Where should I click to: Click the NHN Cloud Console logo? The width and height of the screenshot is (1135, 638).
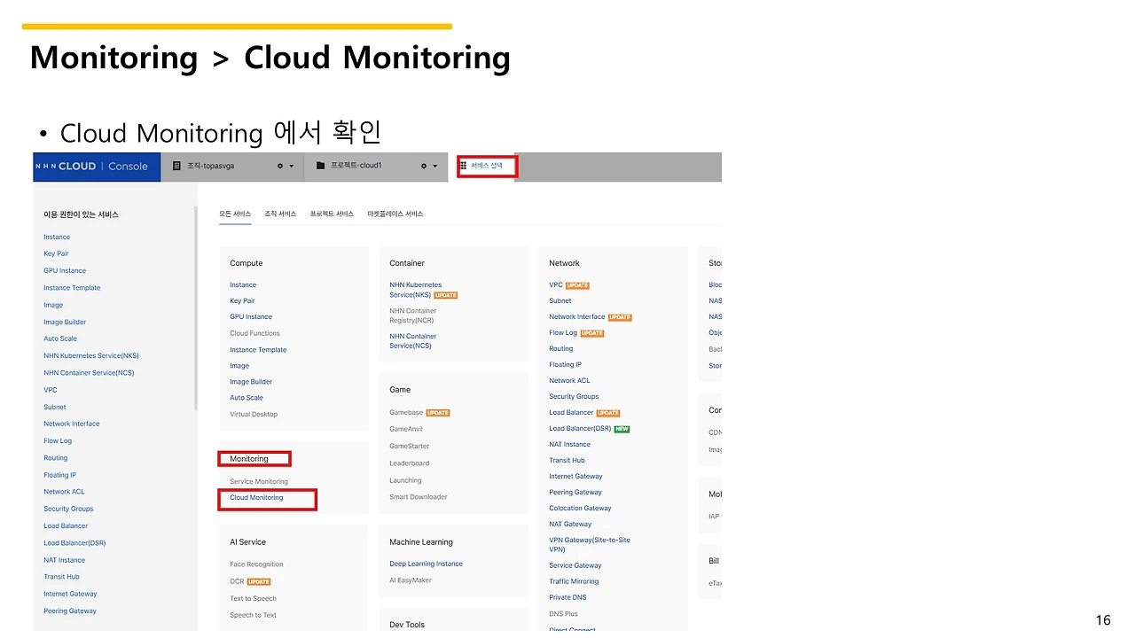tap(91, 166)
